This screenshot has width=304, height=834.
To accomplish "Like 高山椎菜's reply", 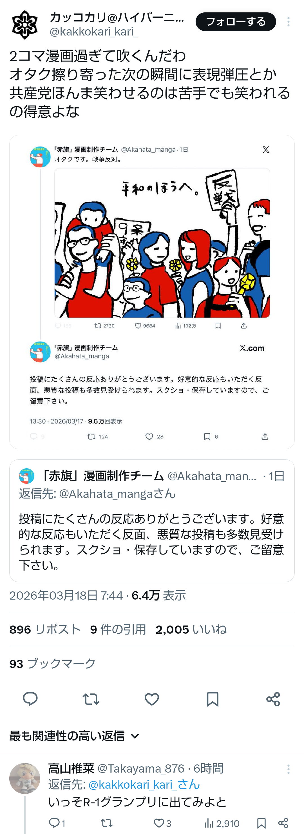I will [x=158, y=823].
